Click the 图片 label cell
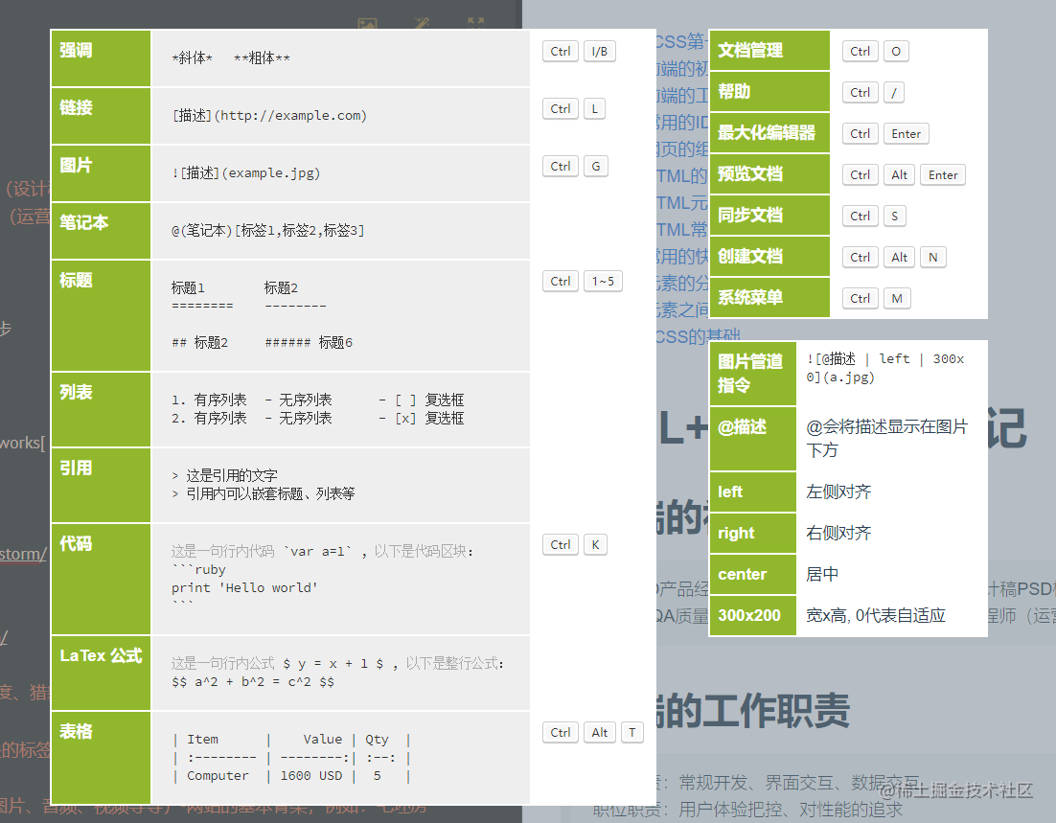 coord(101,173)
